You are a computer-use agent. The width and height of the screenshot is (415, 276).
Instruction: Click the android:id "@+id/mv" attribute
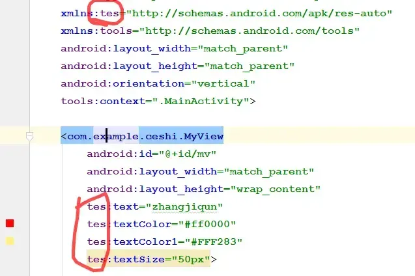pos(152,154)
